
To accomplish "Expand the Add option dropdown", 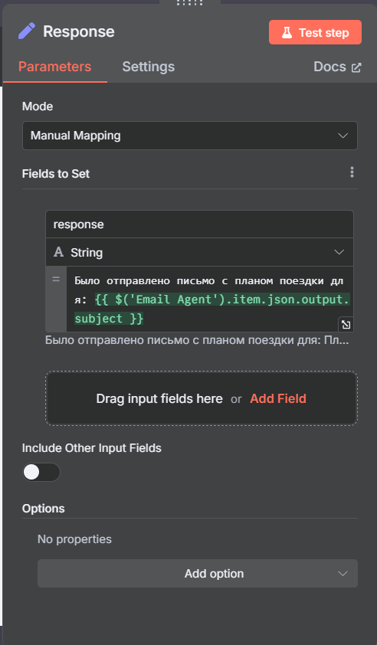I will click(x=198, y=573).
